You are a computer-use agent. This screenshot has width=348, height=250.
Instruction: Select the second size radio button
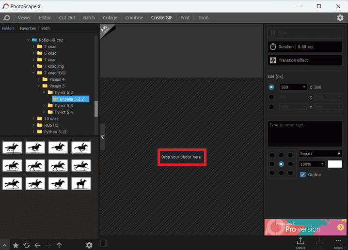(271, 97)
